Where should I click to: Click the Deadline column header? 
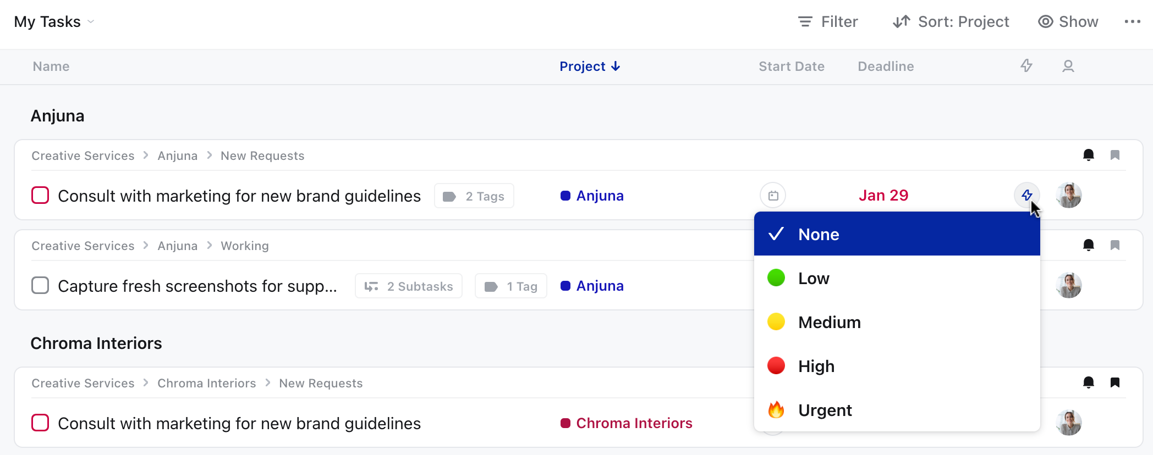pyautogui.click(x=886, y=66)
